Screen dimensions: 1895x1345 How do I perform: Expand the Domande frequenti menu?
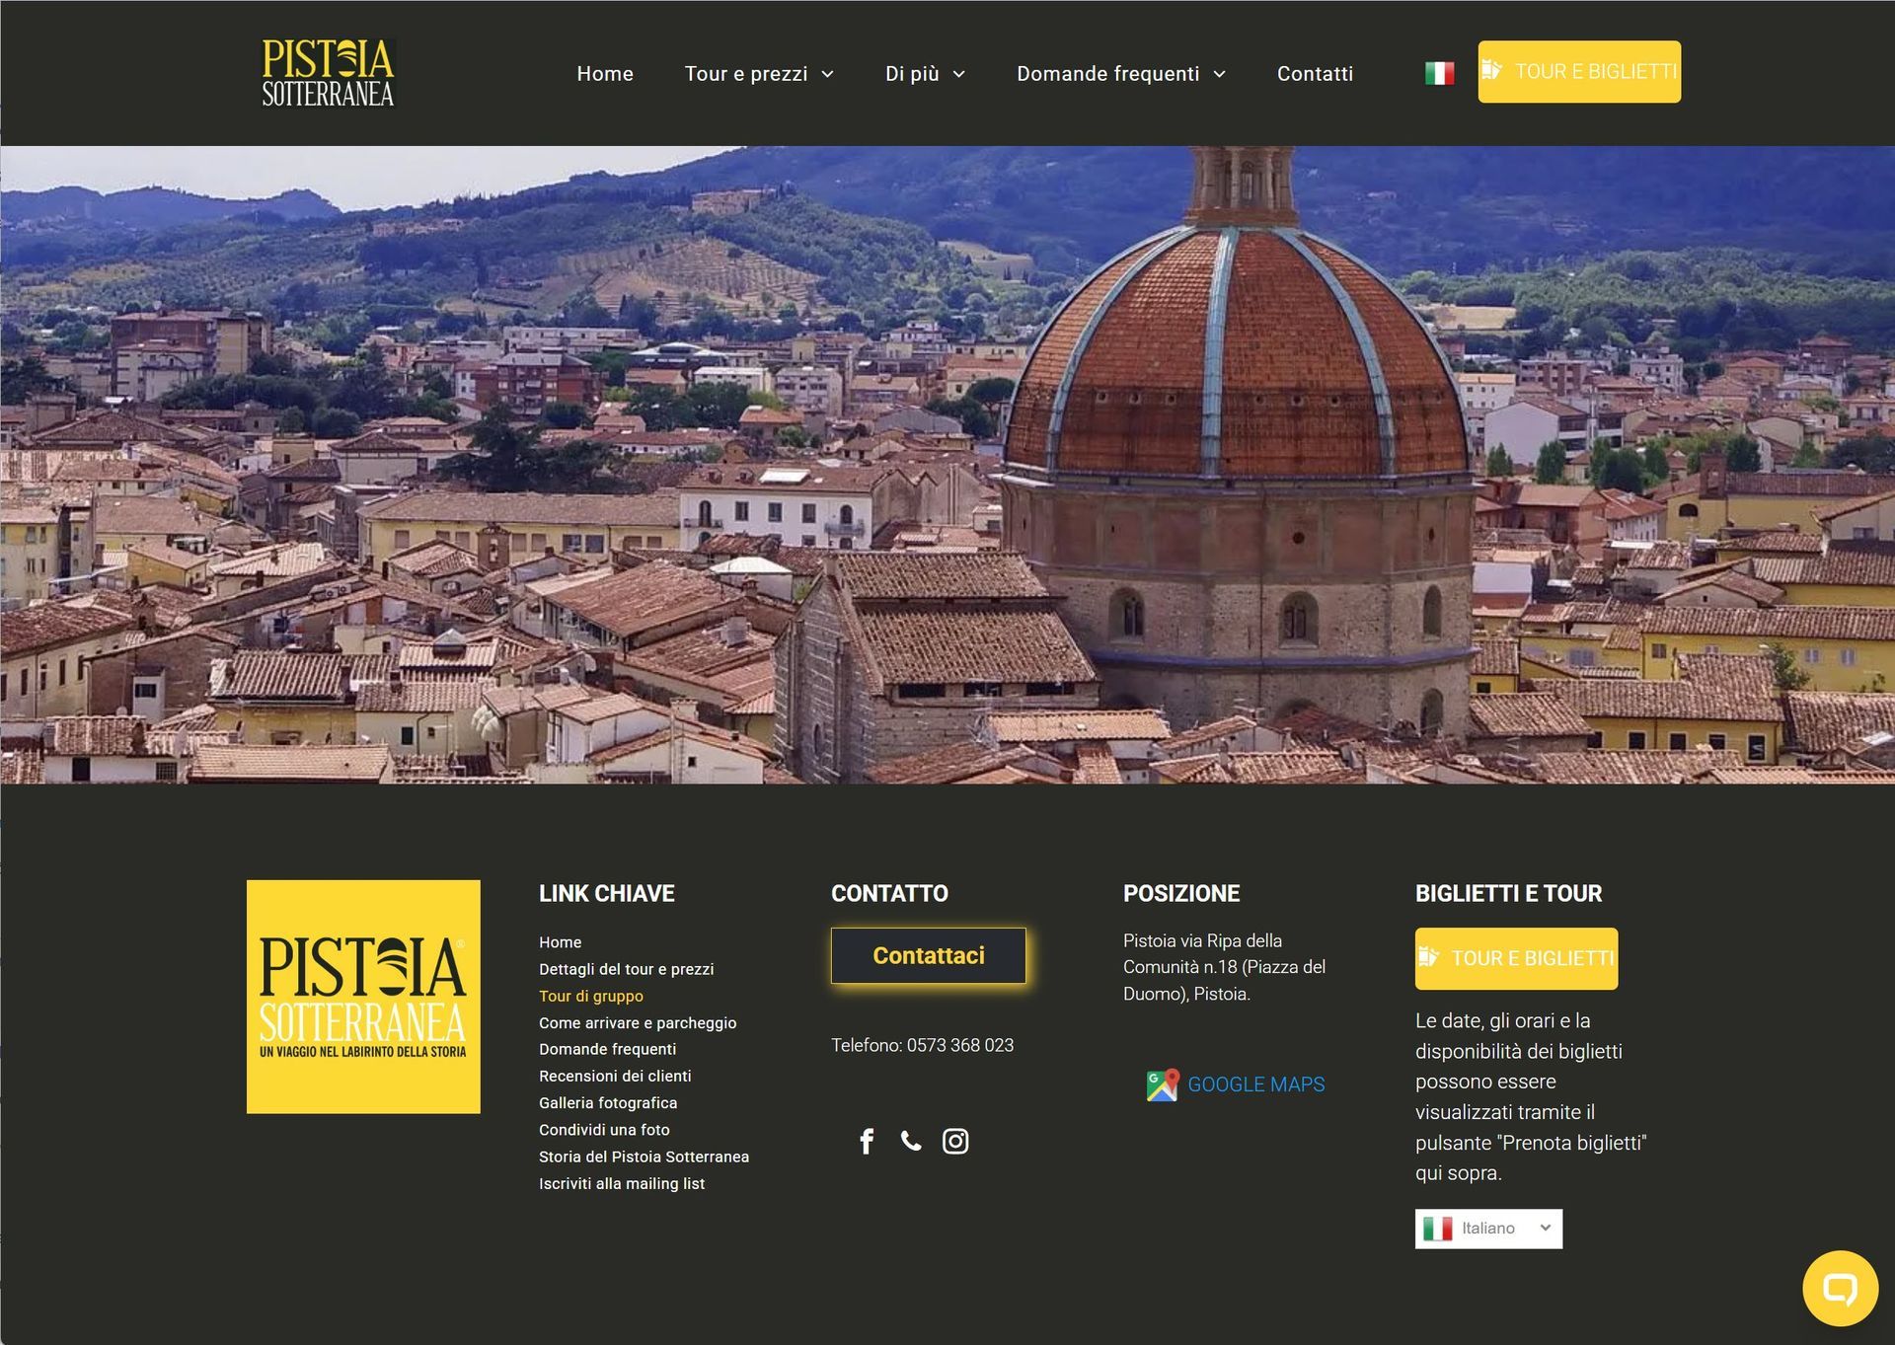tap(1121, 74)
